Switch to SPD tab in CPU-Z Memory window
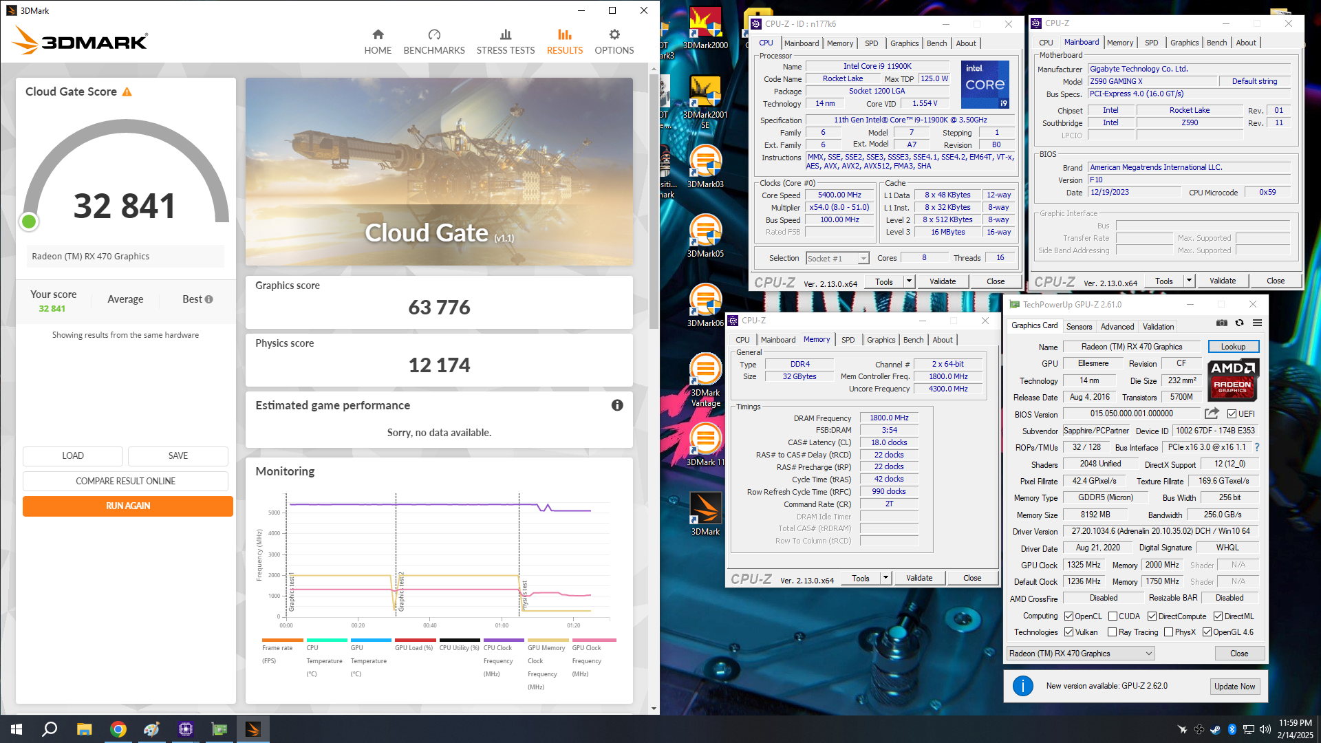Screen dimensions: 1321x743 (848, 340)
